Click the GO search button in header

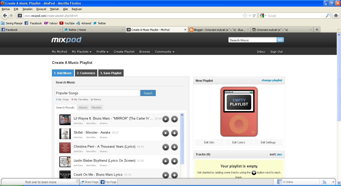[280, 40]
